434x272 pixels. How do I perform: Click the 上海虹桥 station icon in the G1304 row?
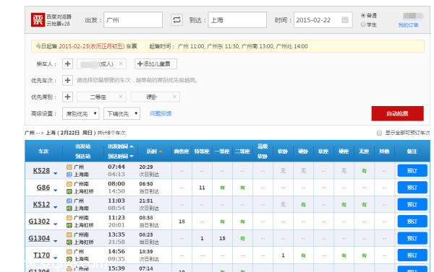pos(69,242)
